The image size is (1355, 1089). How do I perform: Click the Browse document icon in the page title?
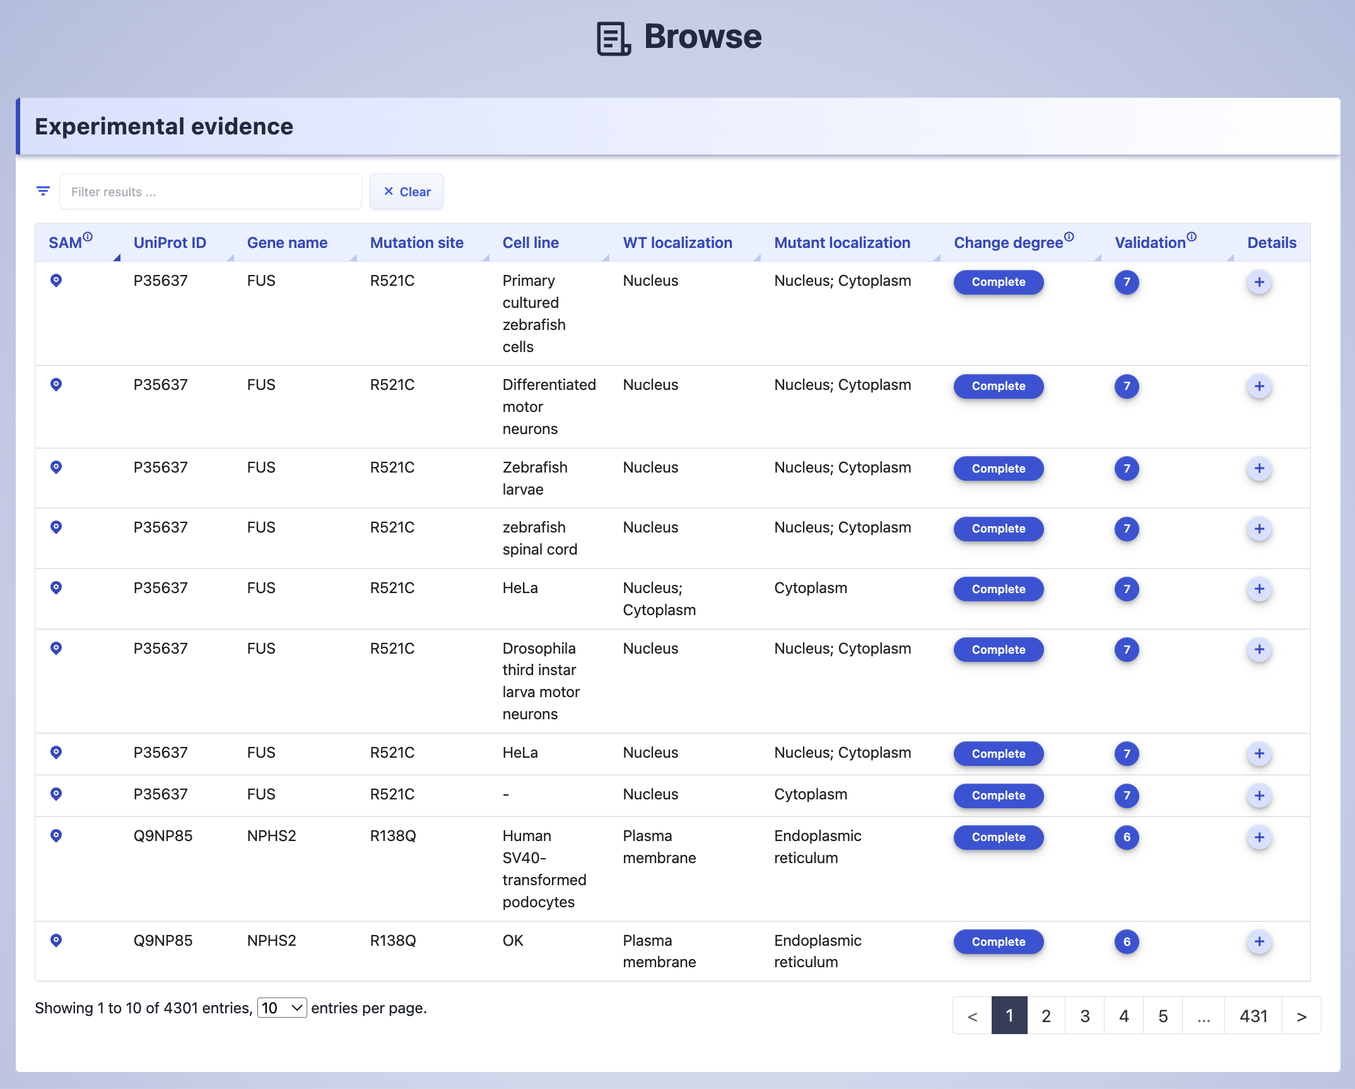(614, 38)
